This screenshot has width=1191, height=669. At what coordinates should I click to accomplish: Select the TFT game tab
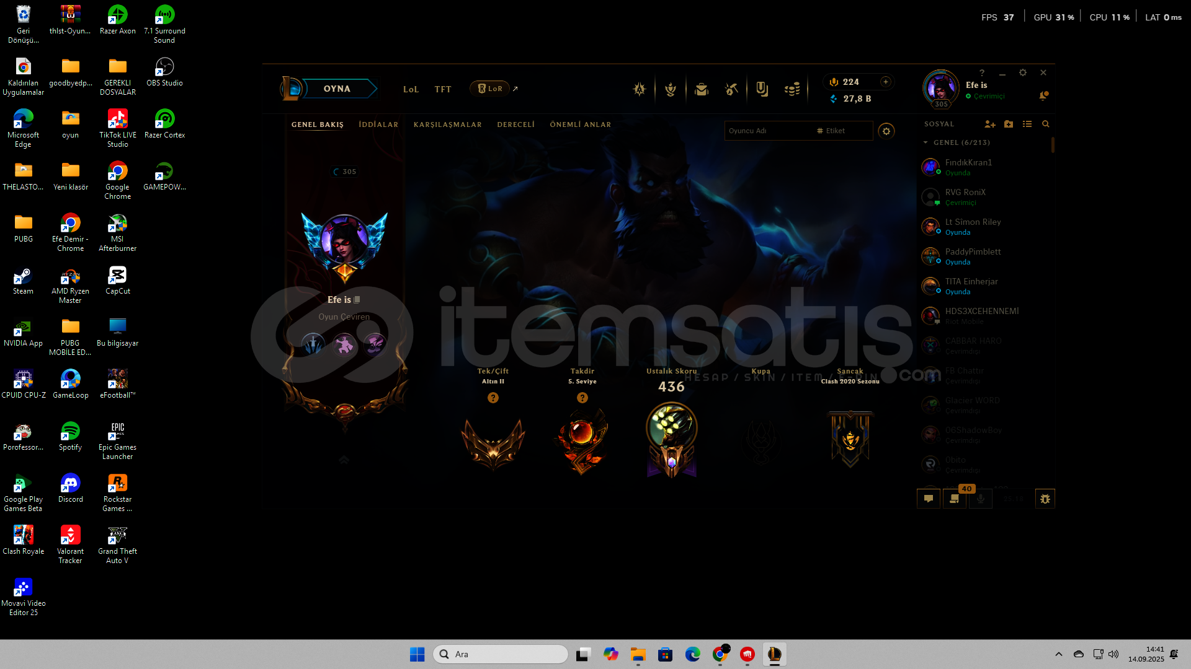point(443,89)
